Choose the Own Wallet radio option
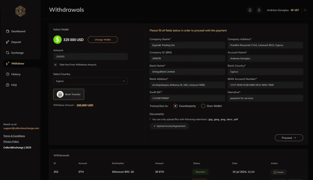313x180 pixels. pyautogui.click(x=203, y=106)
